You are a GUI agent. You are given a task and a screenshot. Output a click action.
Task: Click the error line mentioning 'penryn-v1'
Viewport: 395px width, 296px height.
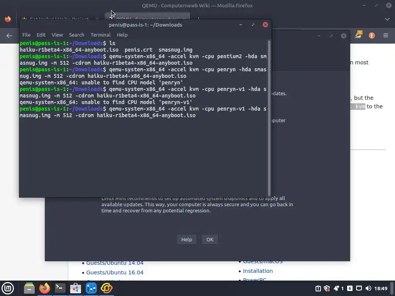[106, 102]
